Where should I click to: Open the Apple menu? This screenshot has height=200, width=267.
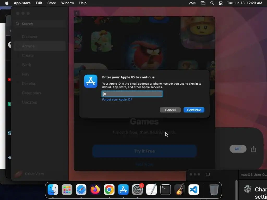click(7, 3)
